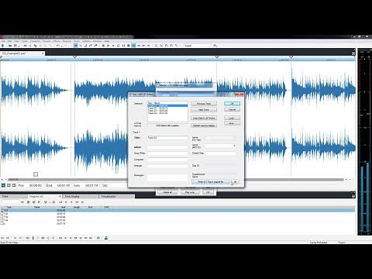This screenshot has height=279, width=372.
Task: Close the CD_Example file tab
Action: [43, 53]
